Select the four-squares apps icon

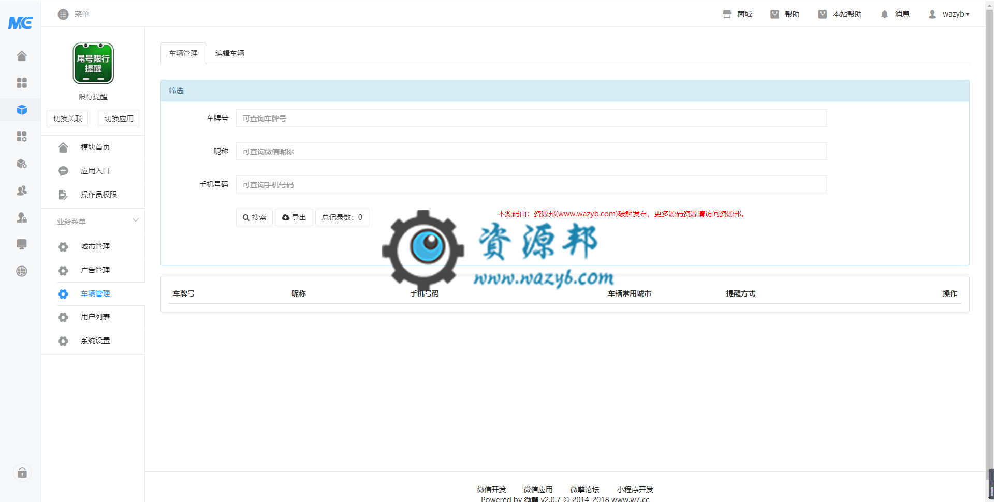tap(22, 83)
